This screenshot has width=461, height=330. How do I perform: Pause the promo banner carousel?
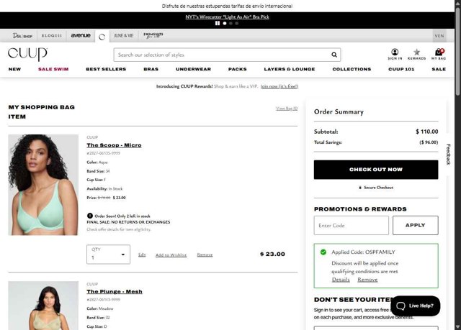[218, 23]
